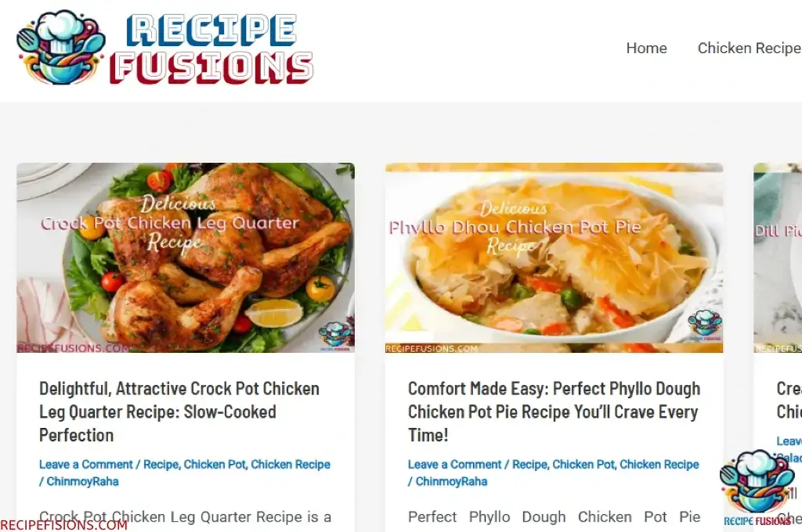
Task: Select Chicken Recipe category under Phyllo Dough post
Action: click(x=659, y=465)
